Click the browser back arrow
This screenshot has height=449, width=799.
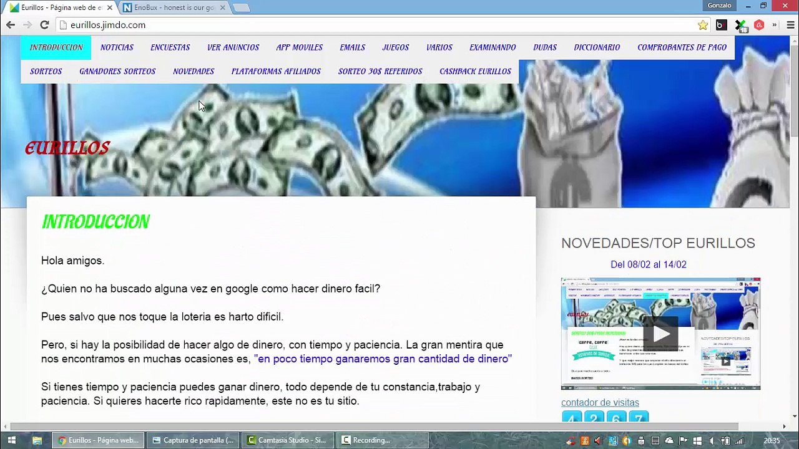(11, 25)
